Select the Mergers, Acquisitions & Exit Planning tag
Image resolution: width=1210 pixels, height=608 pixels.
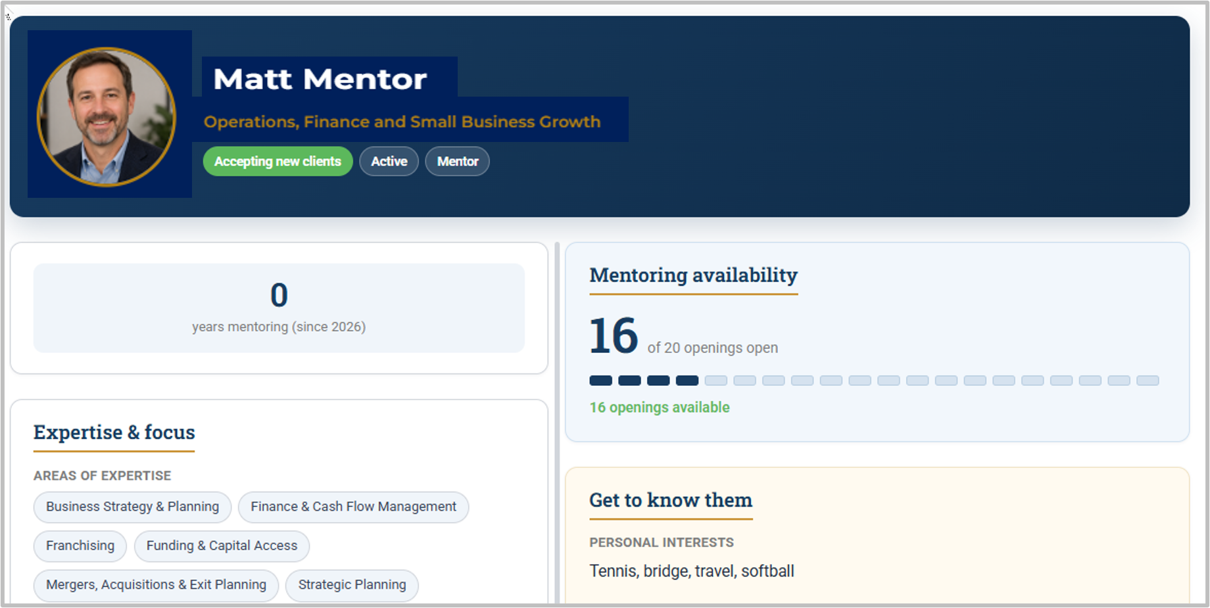(156, 585)
